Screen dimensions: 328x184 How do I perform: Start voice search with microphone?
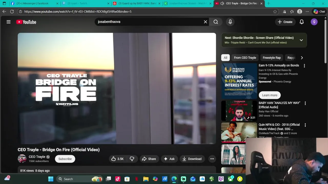230,22
